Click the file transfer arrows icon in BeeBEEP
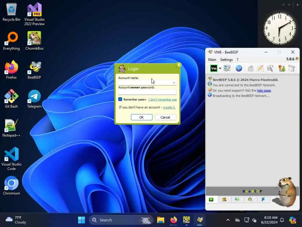Image resolution: width=302 pixels, height=227 pixels. (x=282, y=68)
